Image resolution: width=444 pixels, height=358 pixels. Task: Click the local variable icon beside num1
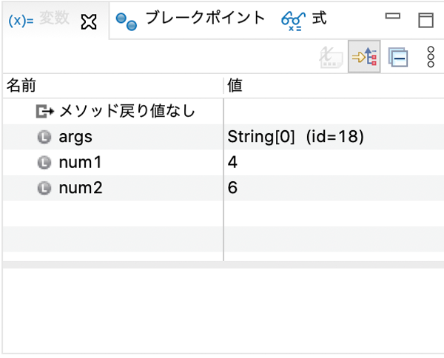[x=44, y=163]
